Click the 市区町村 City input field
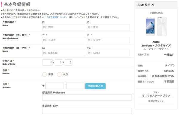The image size is (179, 117). click(87, 111)
